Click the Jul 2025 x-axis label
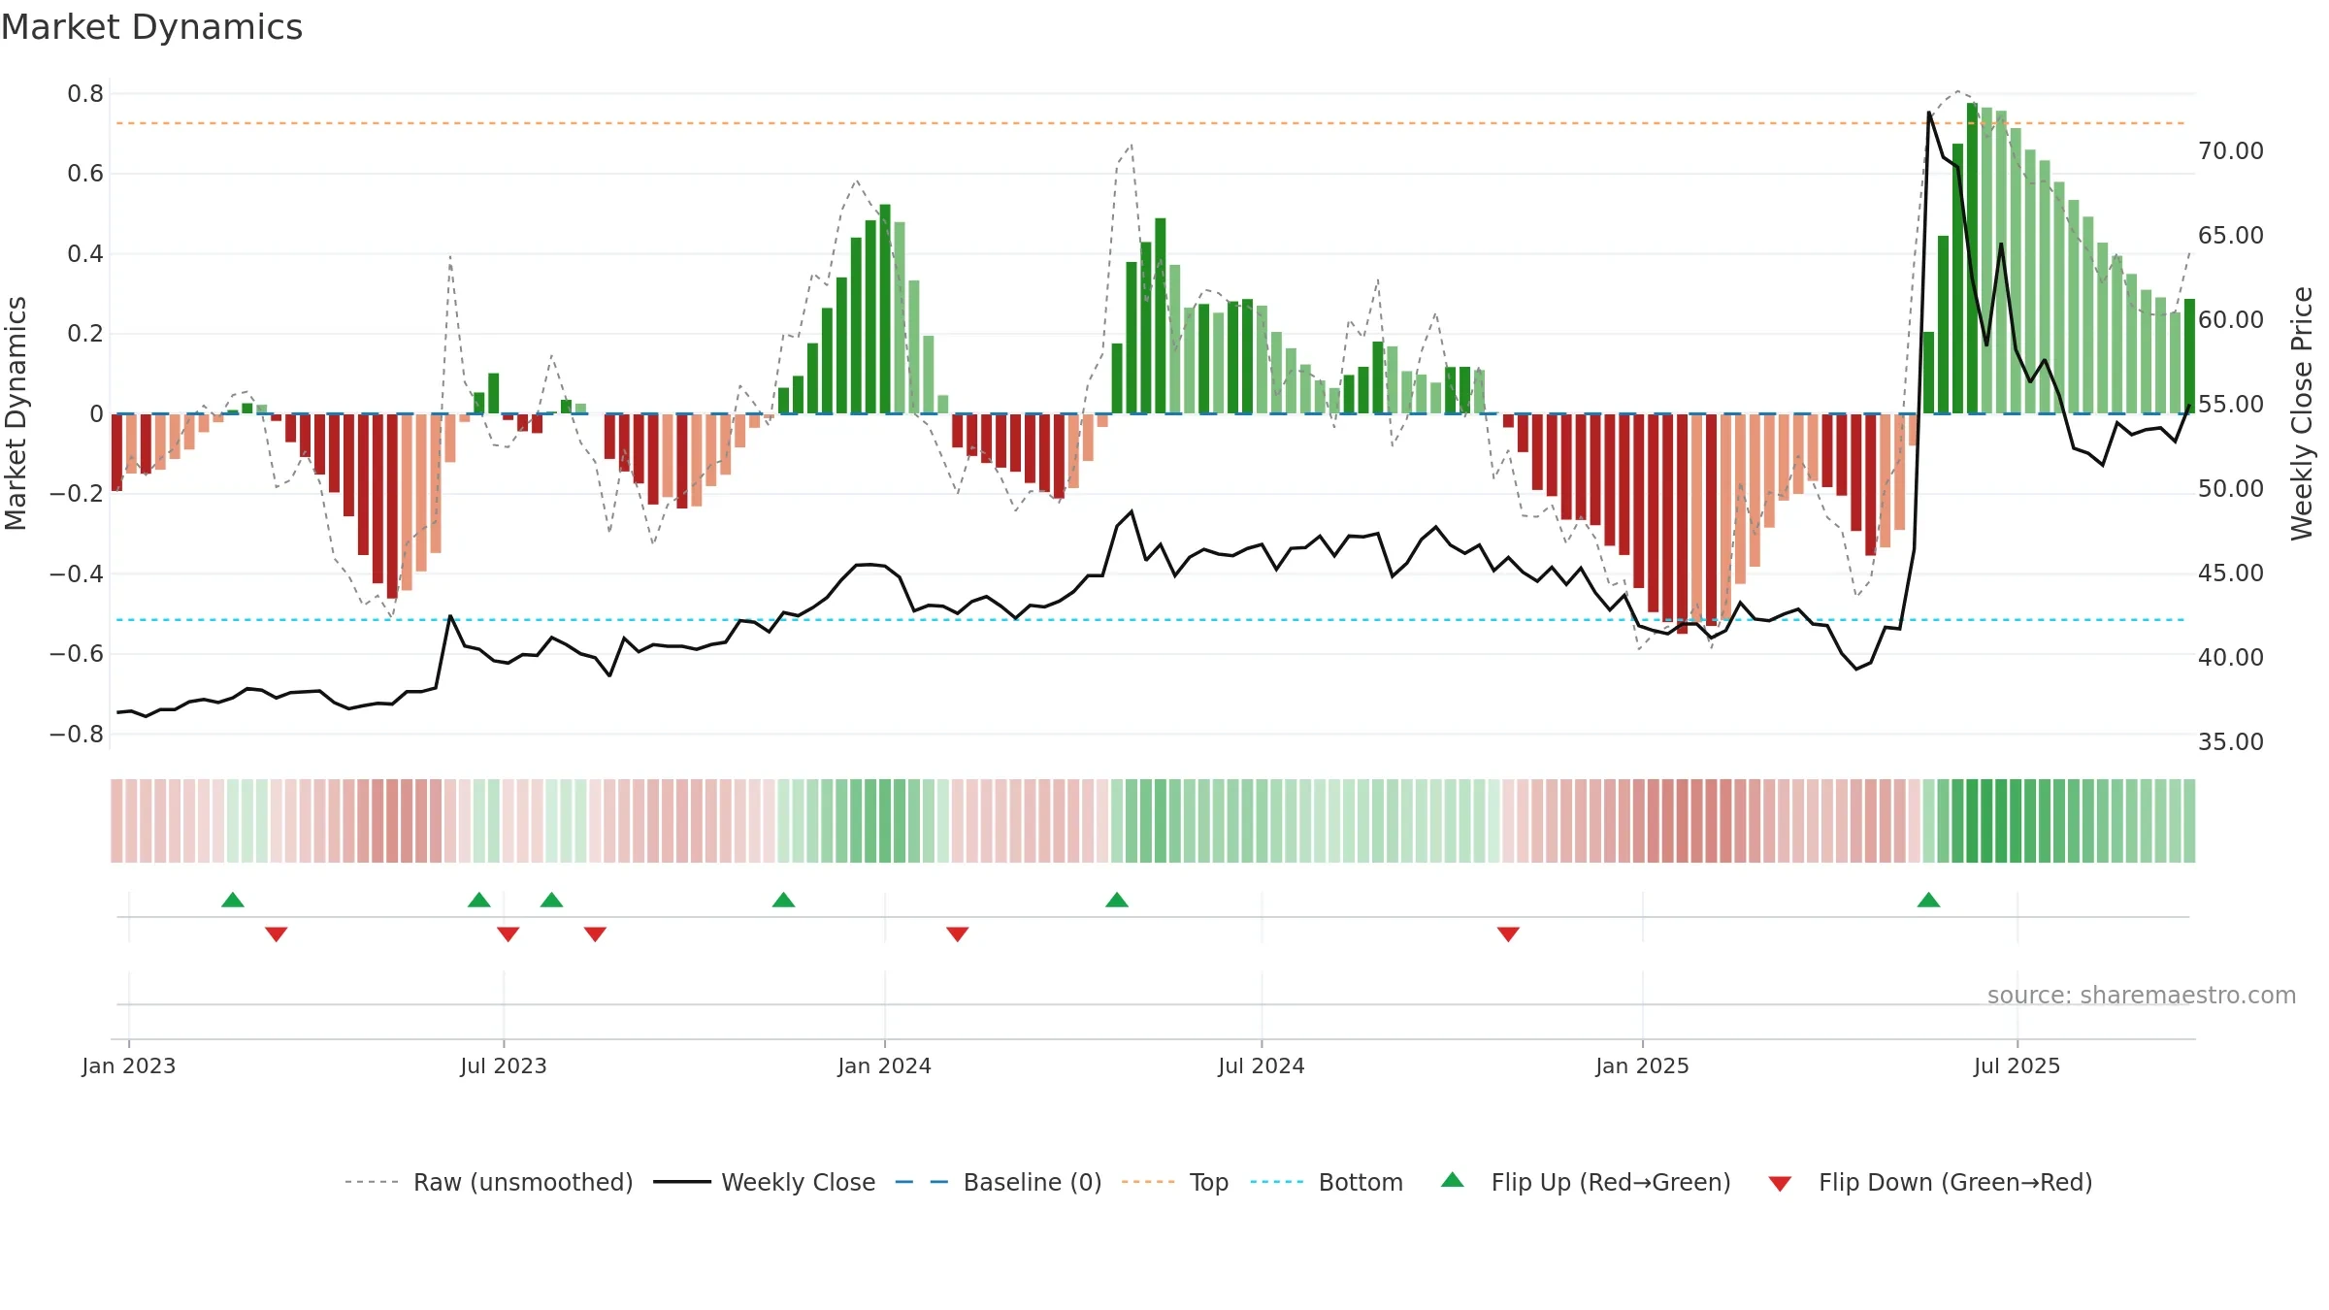This screenshot has width=2329, height=1310. [2017, 1065]
